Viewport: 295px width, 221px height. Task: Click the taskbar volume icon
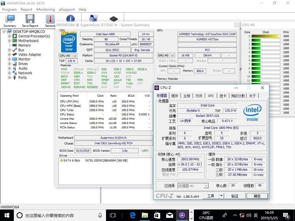tap(249, 215)
